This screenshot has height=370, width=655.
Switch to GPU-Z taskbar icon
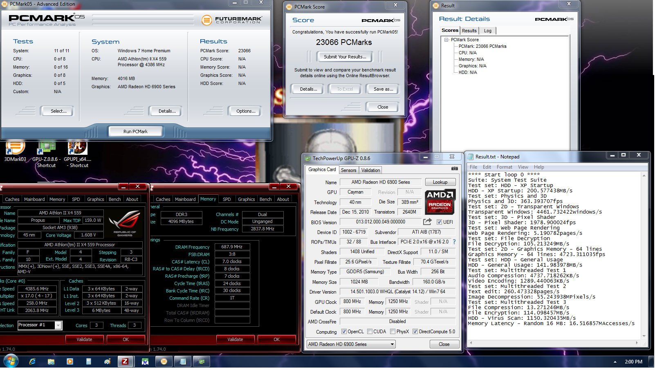tap(202, 361)
